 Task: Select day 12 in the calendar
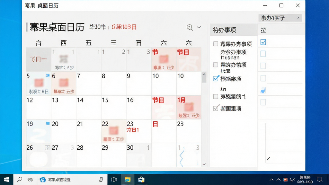[39, 107]
